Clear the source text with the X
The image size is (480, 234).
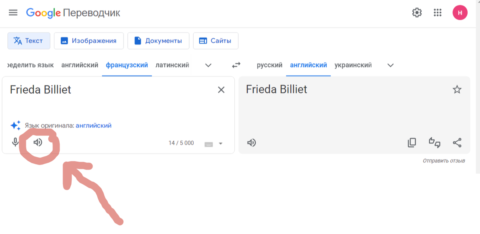(221, 90)
